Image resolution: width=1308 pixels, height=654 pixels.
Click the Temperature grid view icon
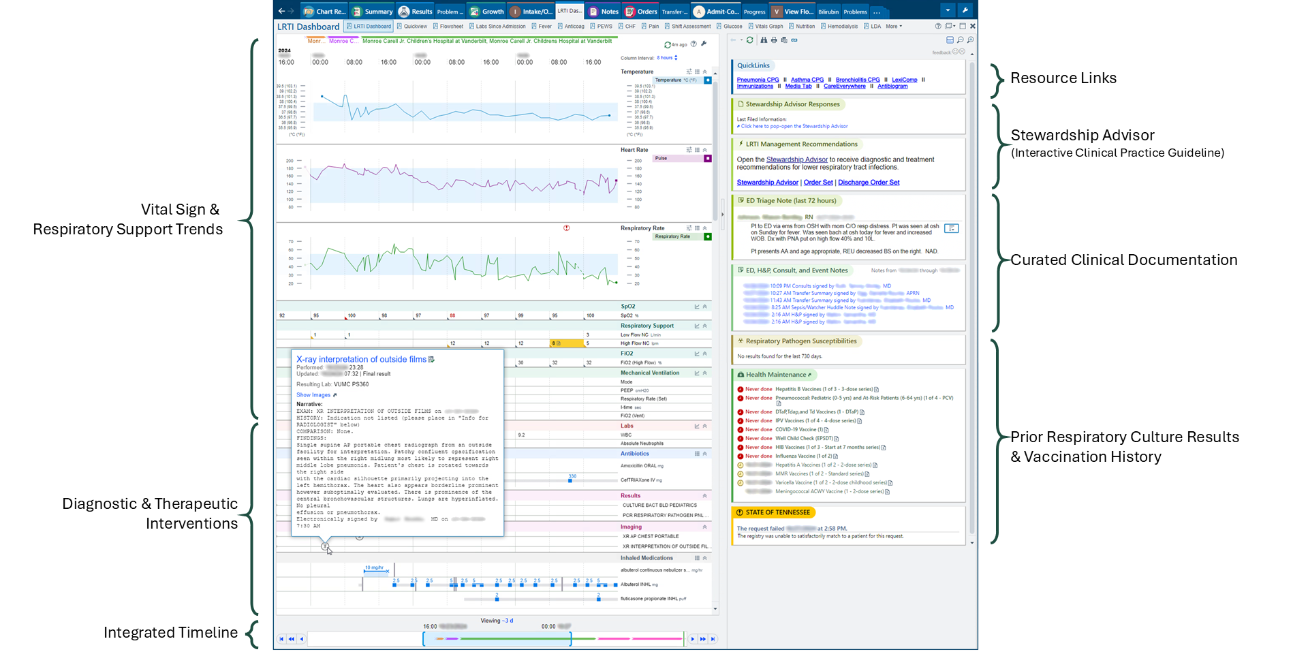tap(697, 72)
